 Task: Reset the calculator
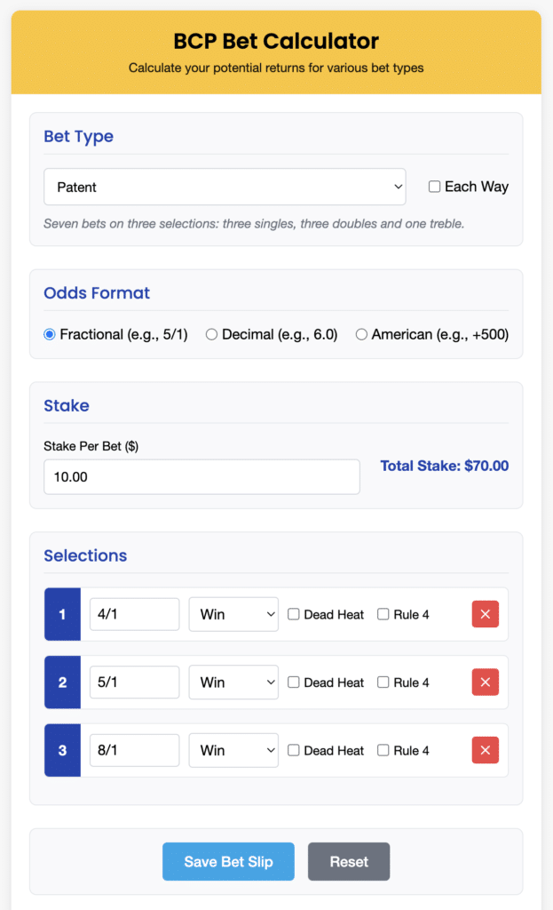point(349,861)
